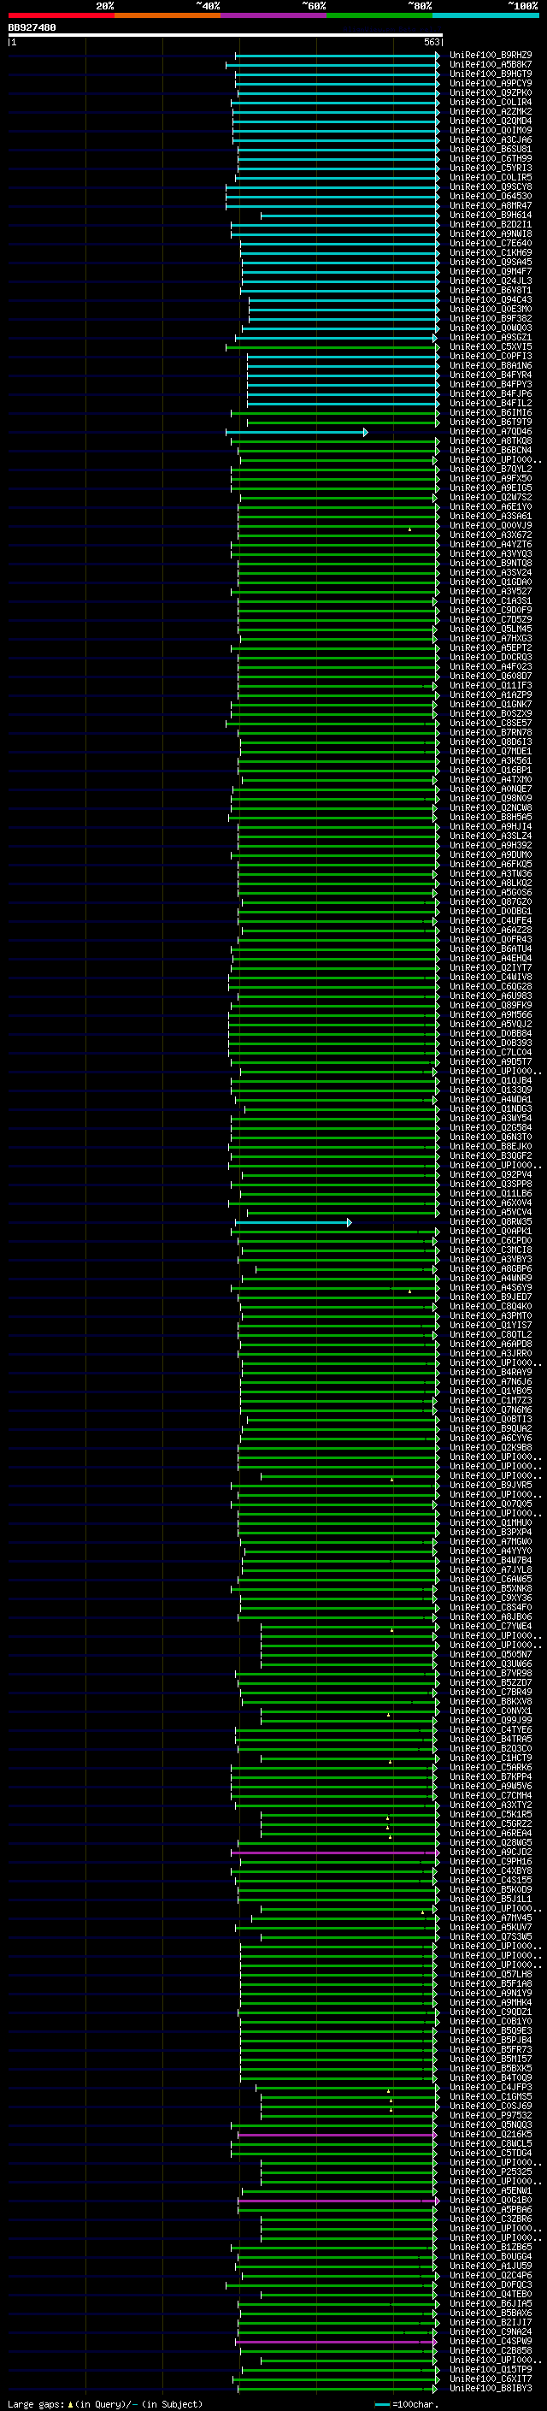
Task: Select the UniRef100_A3CJA6 label
Action: coord(491,139)
